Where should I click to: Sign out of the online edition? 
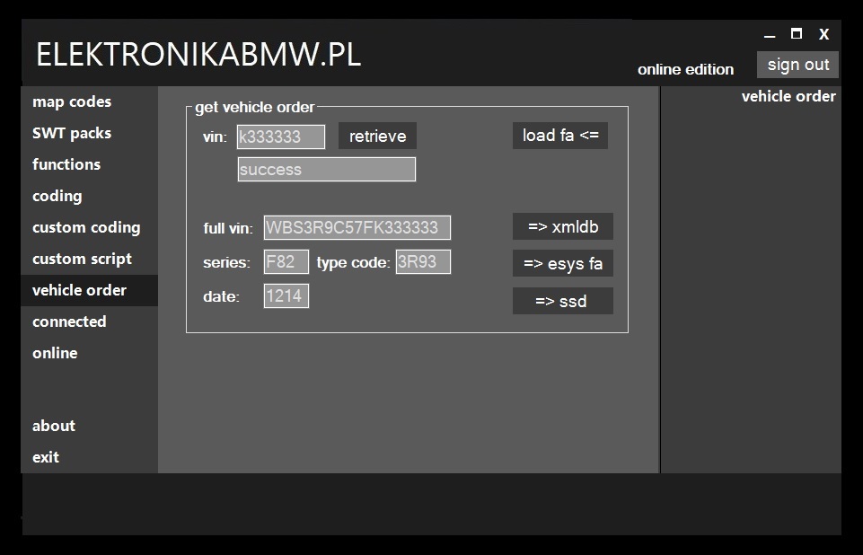point(798,65)
